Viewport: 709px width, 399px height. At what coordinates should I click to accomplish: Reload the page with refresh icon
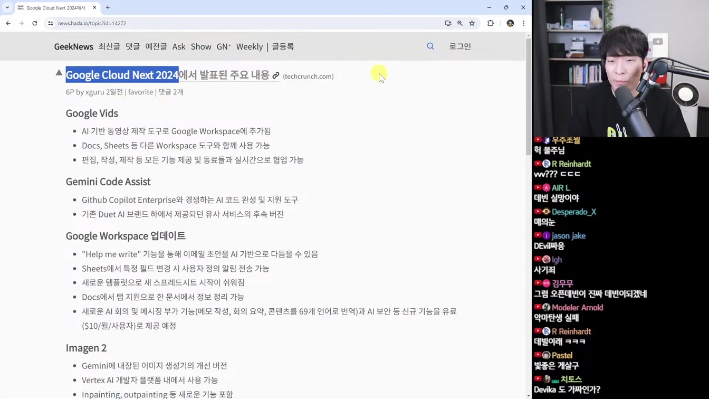tap(35, 23)
